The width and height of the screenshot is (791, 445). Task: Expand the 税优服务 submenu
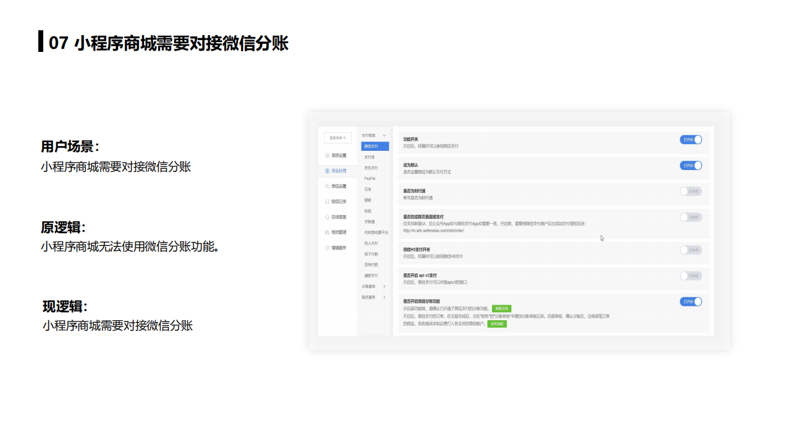(384, 297)
